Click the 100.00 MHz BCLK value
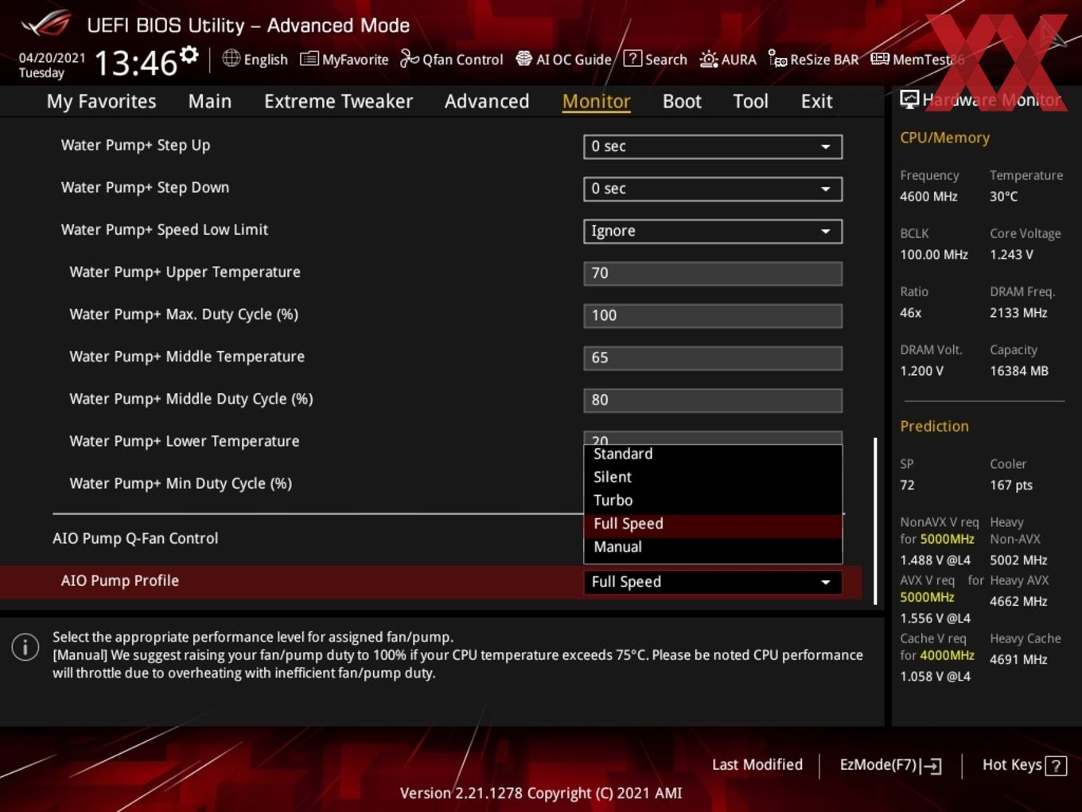Viewport: 1082px width, 812px height. point(934,254)
